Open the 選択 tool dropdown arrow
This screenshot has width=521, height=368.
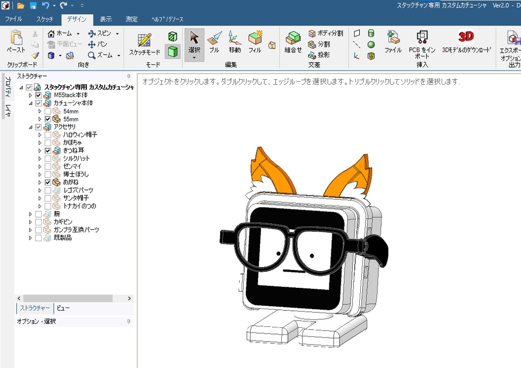click(x=194, y=58)
